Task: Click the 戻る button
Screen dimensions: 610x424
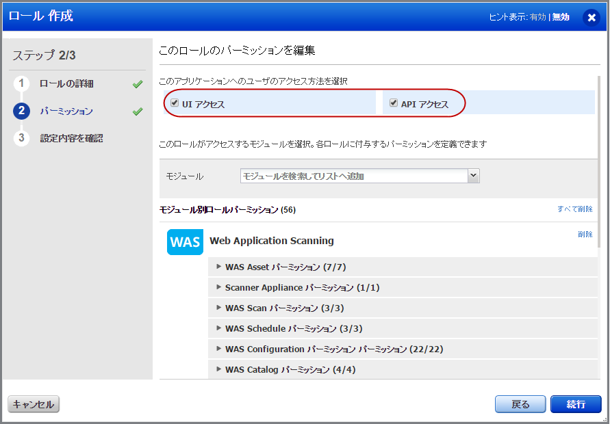Action: pos(520,404)
